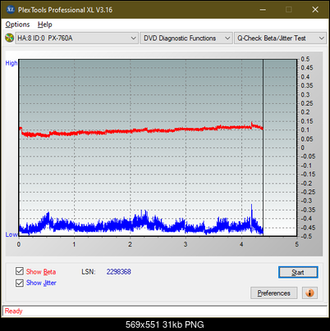Open the Help menu
Viewport: 330px width, 331px height.
45,25
